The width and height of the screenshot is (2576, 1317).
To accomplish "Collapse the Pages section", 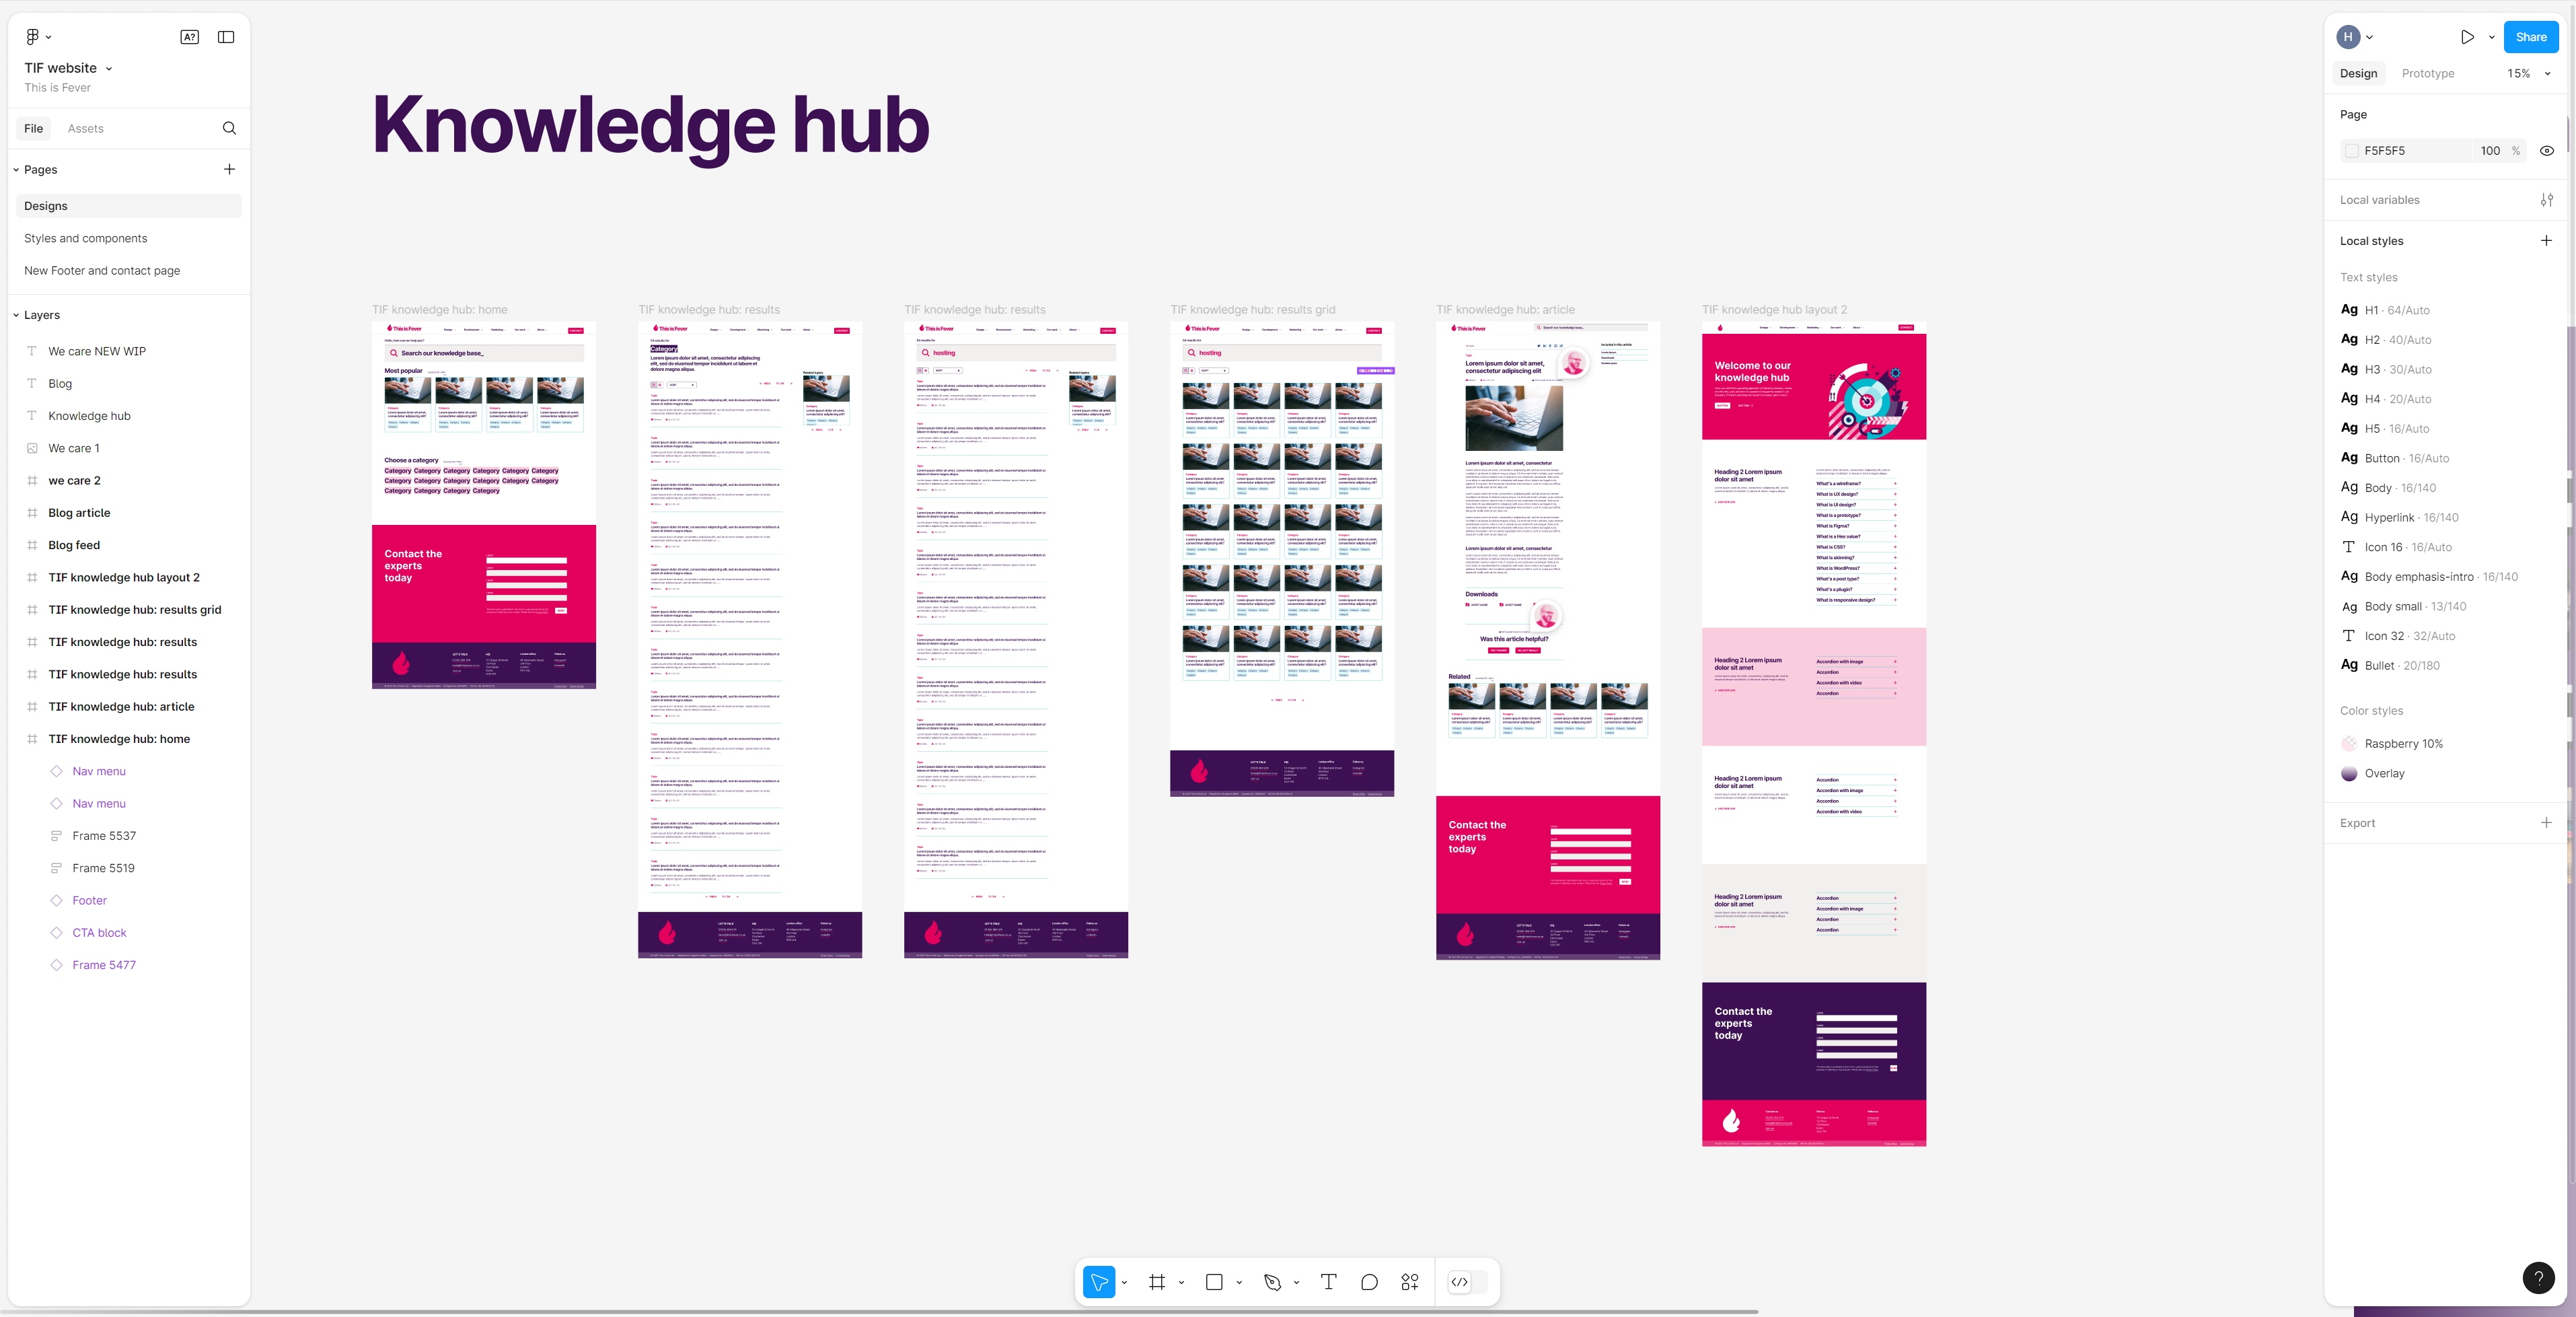I will point(17,170).
